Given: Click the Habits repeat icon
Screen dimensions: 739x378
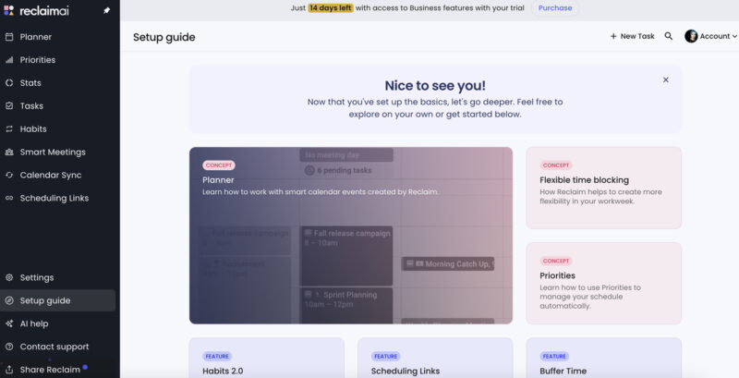Looking at the screenshot, I should point(9,129).
